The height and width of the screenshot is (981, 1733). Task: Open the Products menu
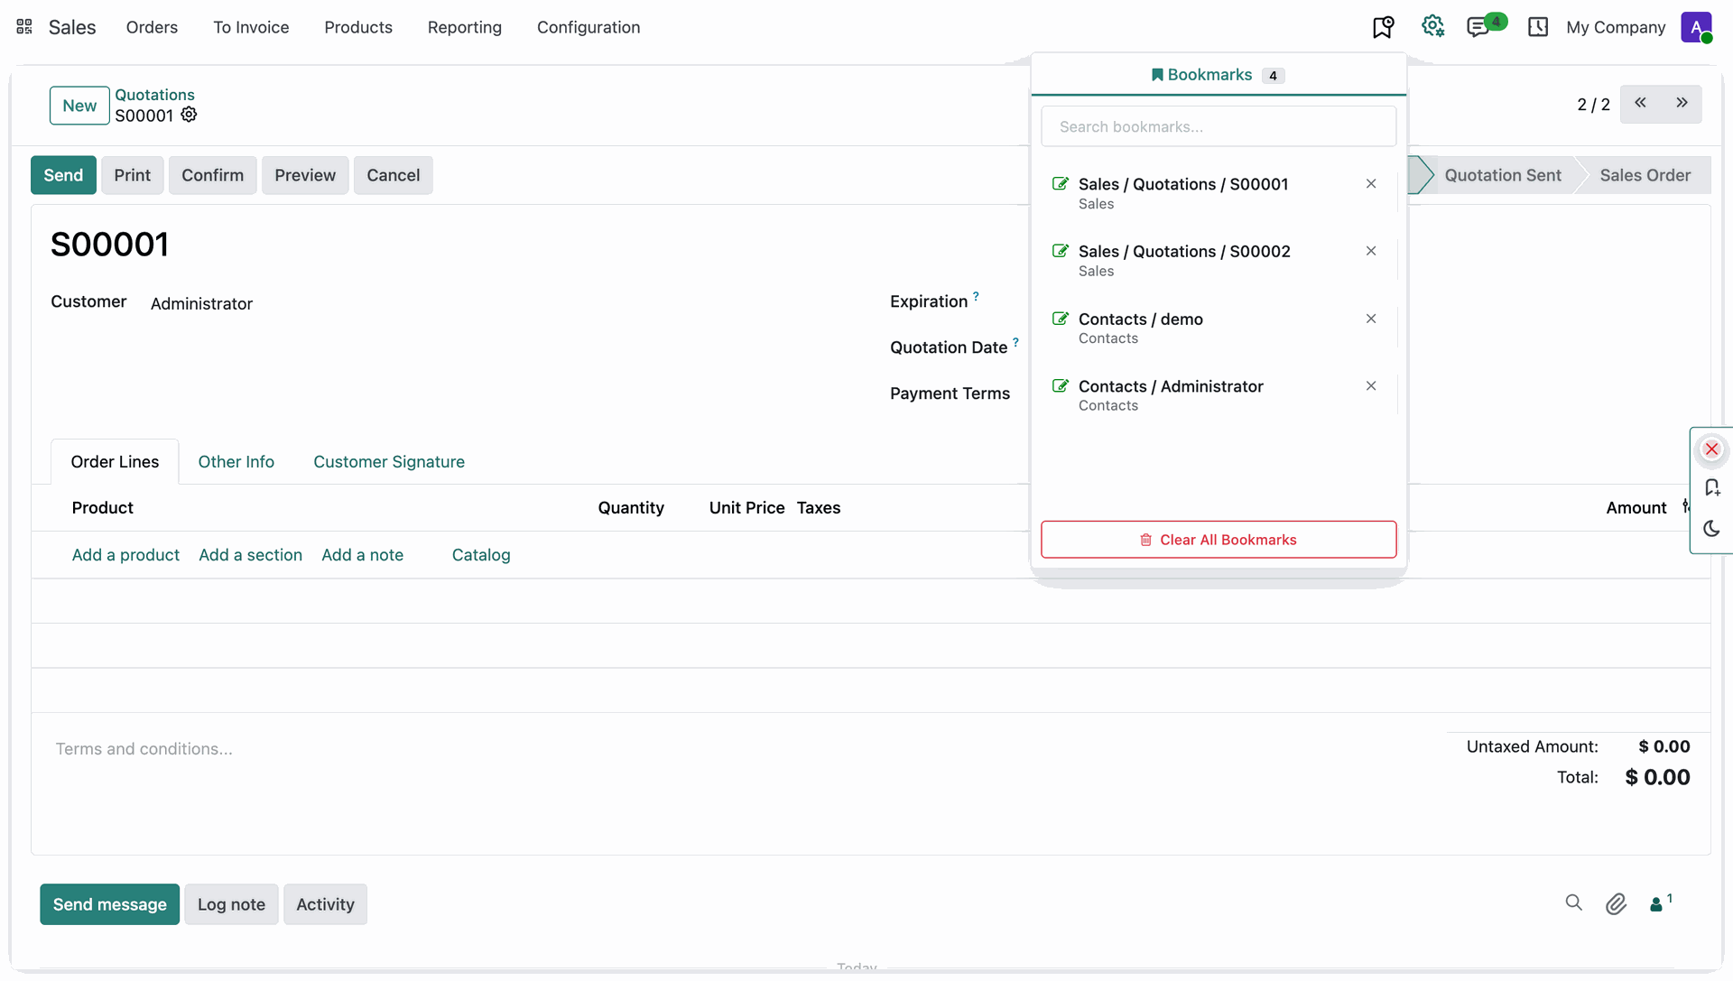click(358, 27)
